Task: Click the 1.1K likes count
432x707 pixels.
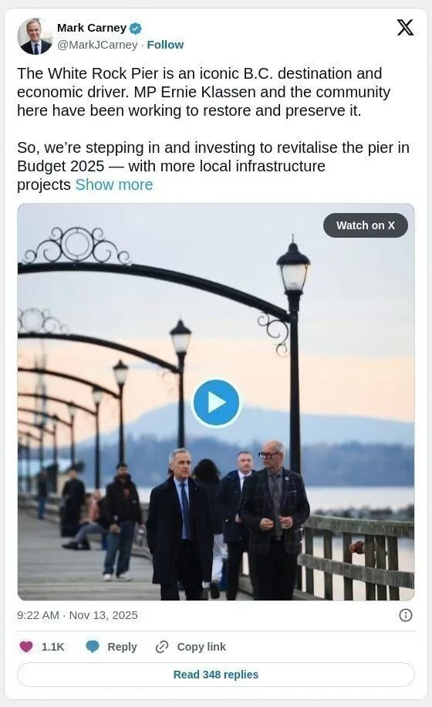Action: (x=53, y=647)
